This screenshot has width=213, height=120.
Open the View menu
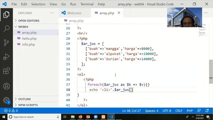[x=53, y=4]
